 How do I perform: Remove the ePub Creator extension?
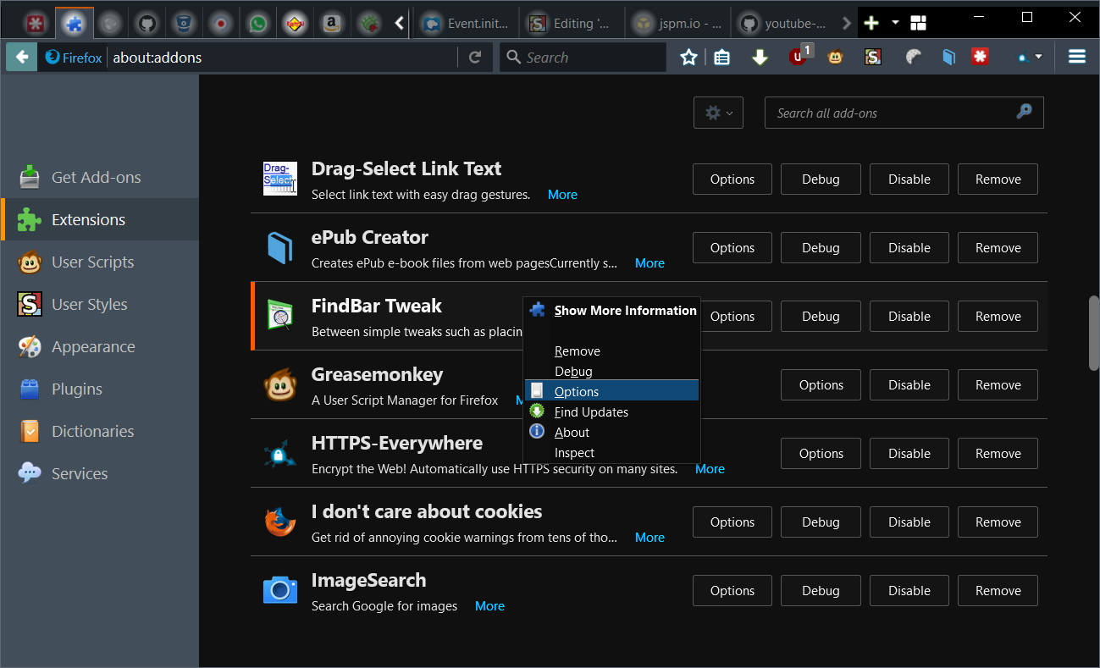[998, 247]
